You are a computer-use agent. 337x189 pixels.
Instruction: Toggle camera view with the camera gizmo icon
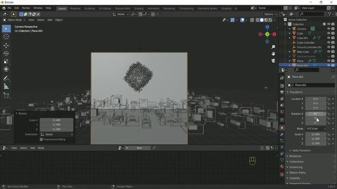[x=273, y=61]
